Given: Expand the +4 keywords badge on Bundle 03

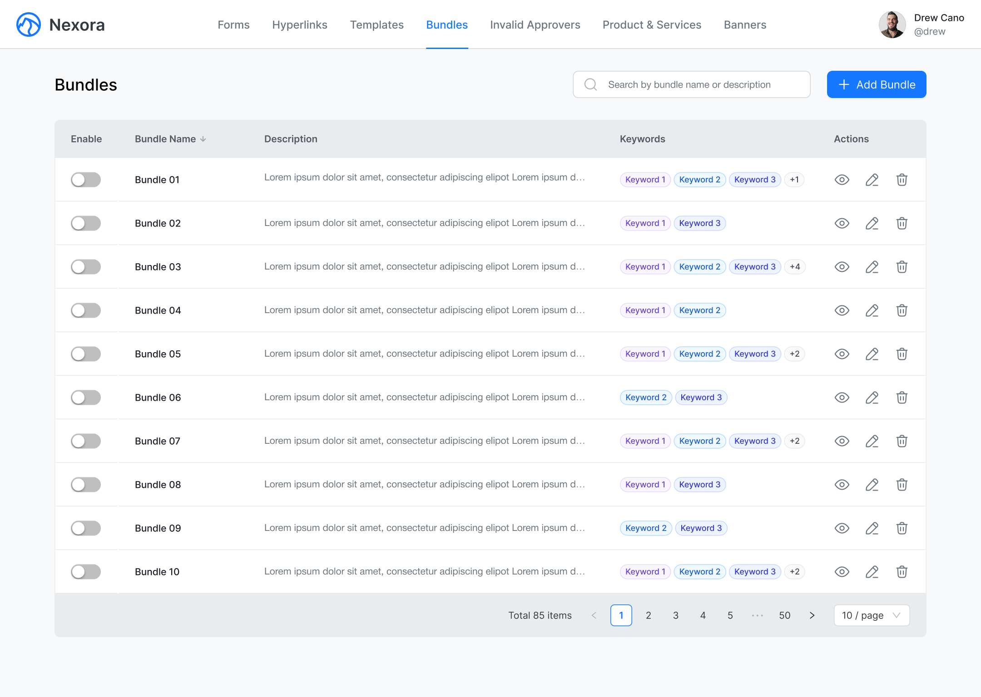Looking at the screenshot, I should click(x=794, y=267).
